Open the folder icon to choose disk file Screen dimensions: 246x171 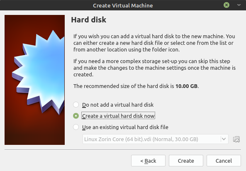coord(236,139)
